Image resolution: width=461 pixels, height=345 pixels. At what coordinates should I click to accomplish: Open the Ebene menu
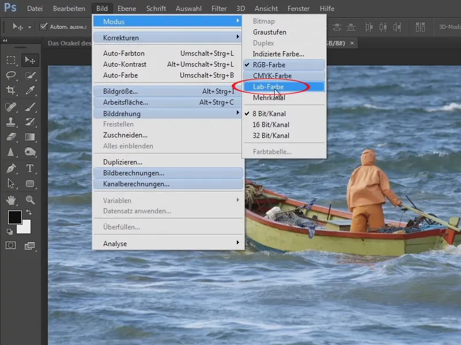tap(127, 9)
